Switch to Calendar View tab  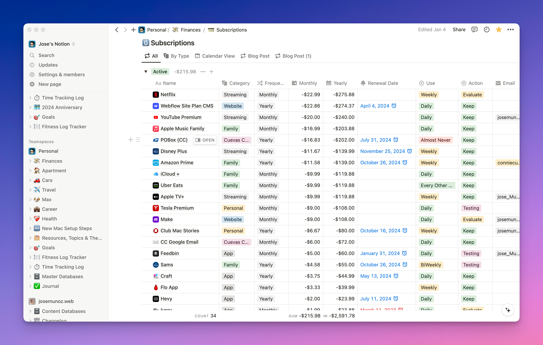tap(215, 56)
